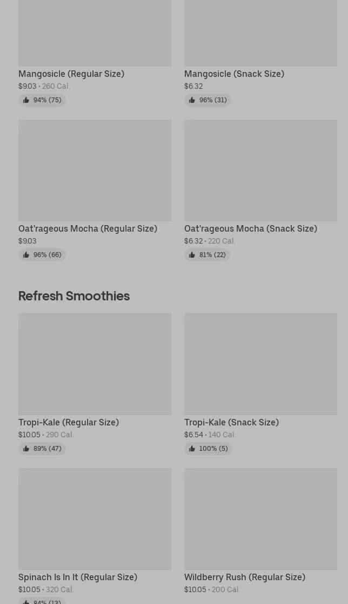This screenshot has height=604, width=348.
Task: Click the thumbs-up icon under Mangosicle (Snack Size)
Action: (192, 100)
